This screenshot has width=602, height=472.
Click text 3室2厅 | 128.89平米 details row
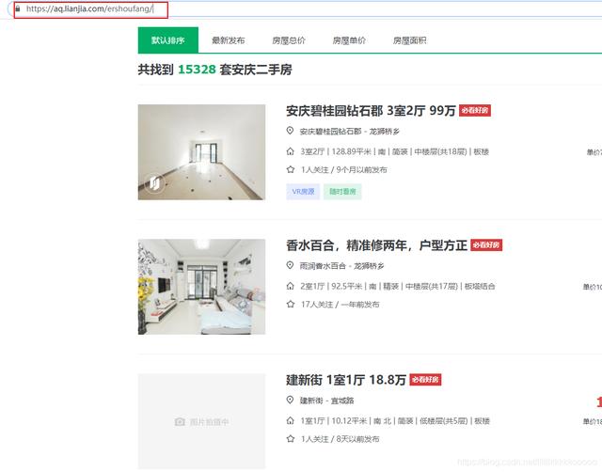coord(395,151)
